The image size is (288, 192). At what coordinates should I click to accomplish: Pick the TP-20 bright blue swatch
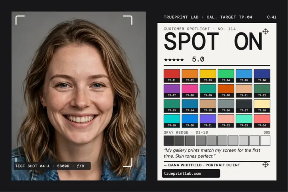(x=190, y=121)
